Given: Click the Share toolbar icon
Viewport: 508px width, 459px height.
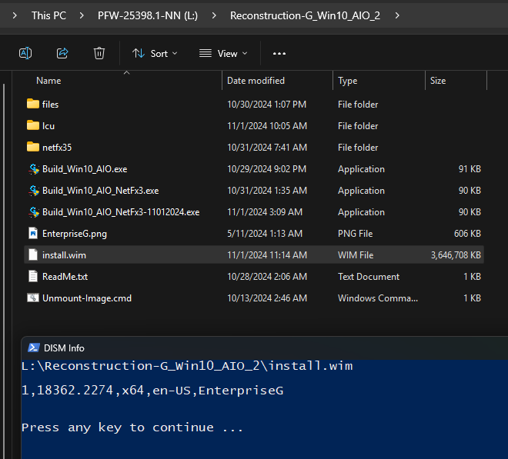Looking at the screenshot, I should point(62,53).
